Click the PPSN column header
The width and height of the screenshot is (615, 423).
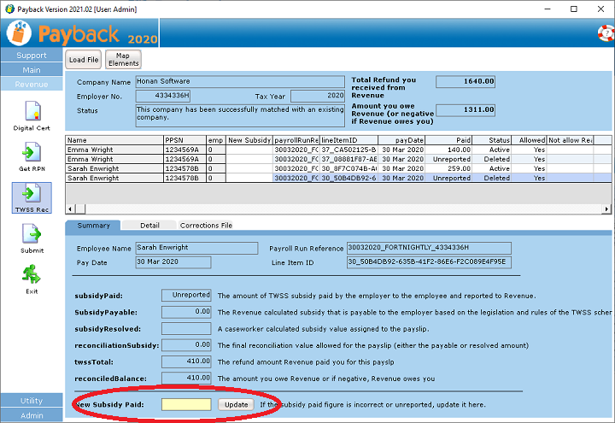point(184,140)
